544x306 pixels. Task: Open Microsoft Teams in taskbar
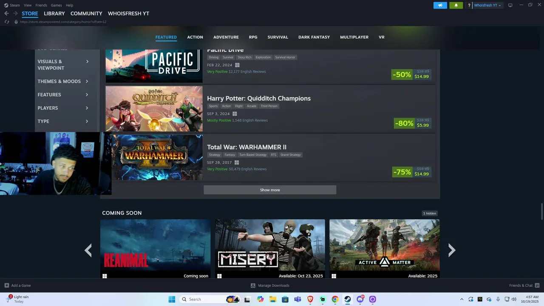(298, 299)
